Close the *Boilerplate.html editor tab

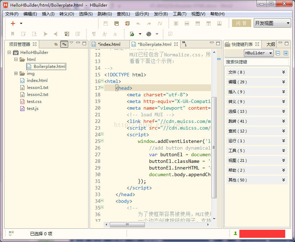[x=176, y=44]
